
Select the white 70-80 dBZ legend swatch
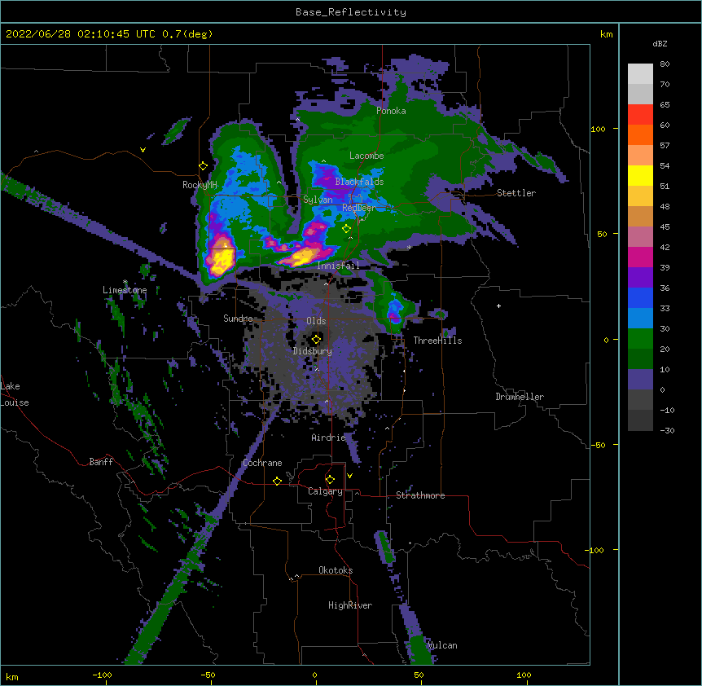click(640, 74)
